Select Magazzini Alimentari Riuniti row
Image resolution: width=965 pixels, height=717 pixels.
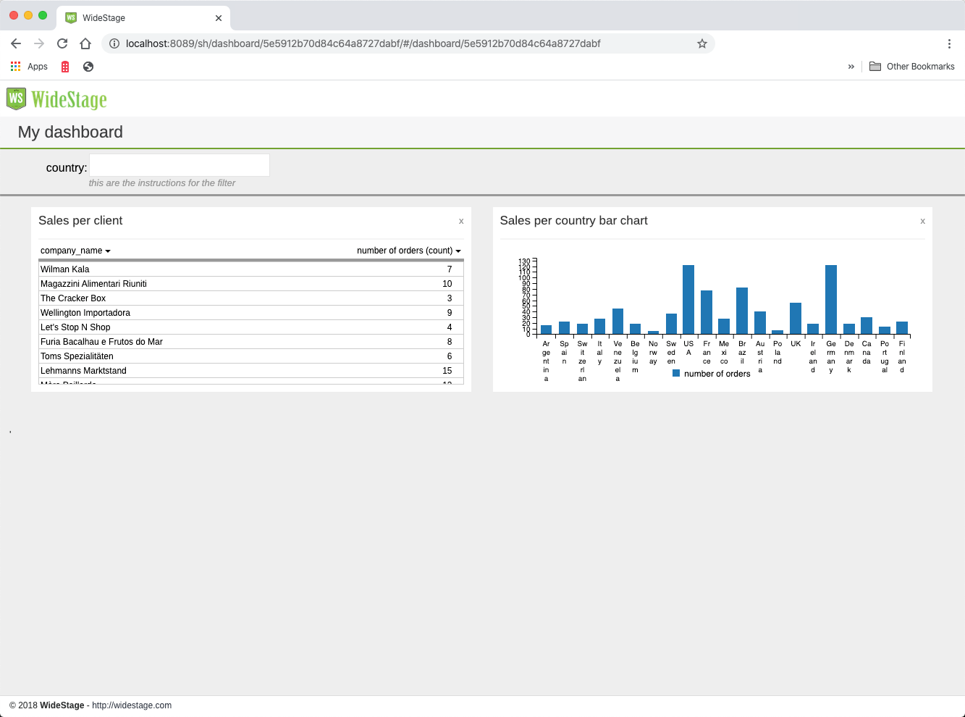[251, 283]
